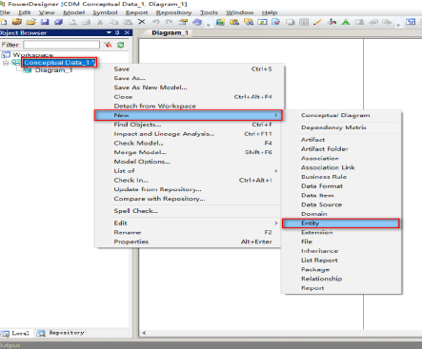Open the File menu
The height and width of the screenshot is (349, 422).
pyautogui.click(x=5, y=12)
